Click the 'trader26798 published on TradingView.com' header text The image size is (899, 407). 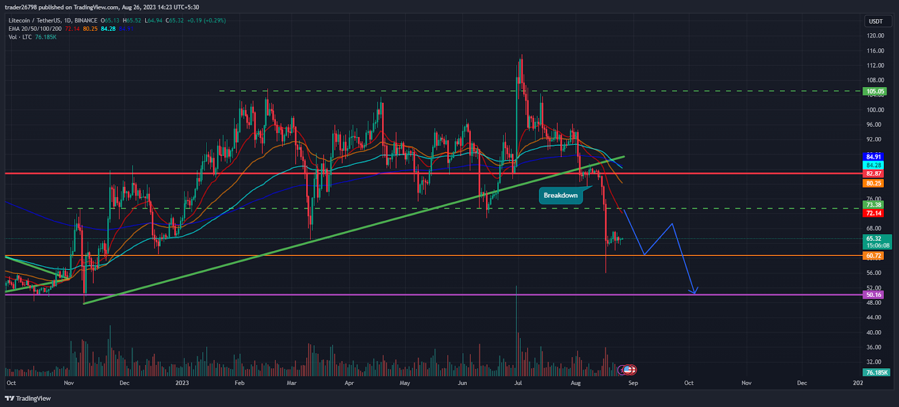[62, 7]
